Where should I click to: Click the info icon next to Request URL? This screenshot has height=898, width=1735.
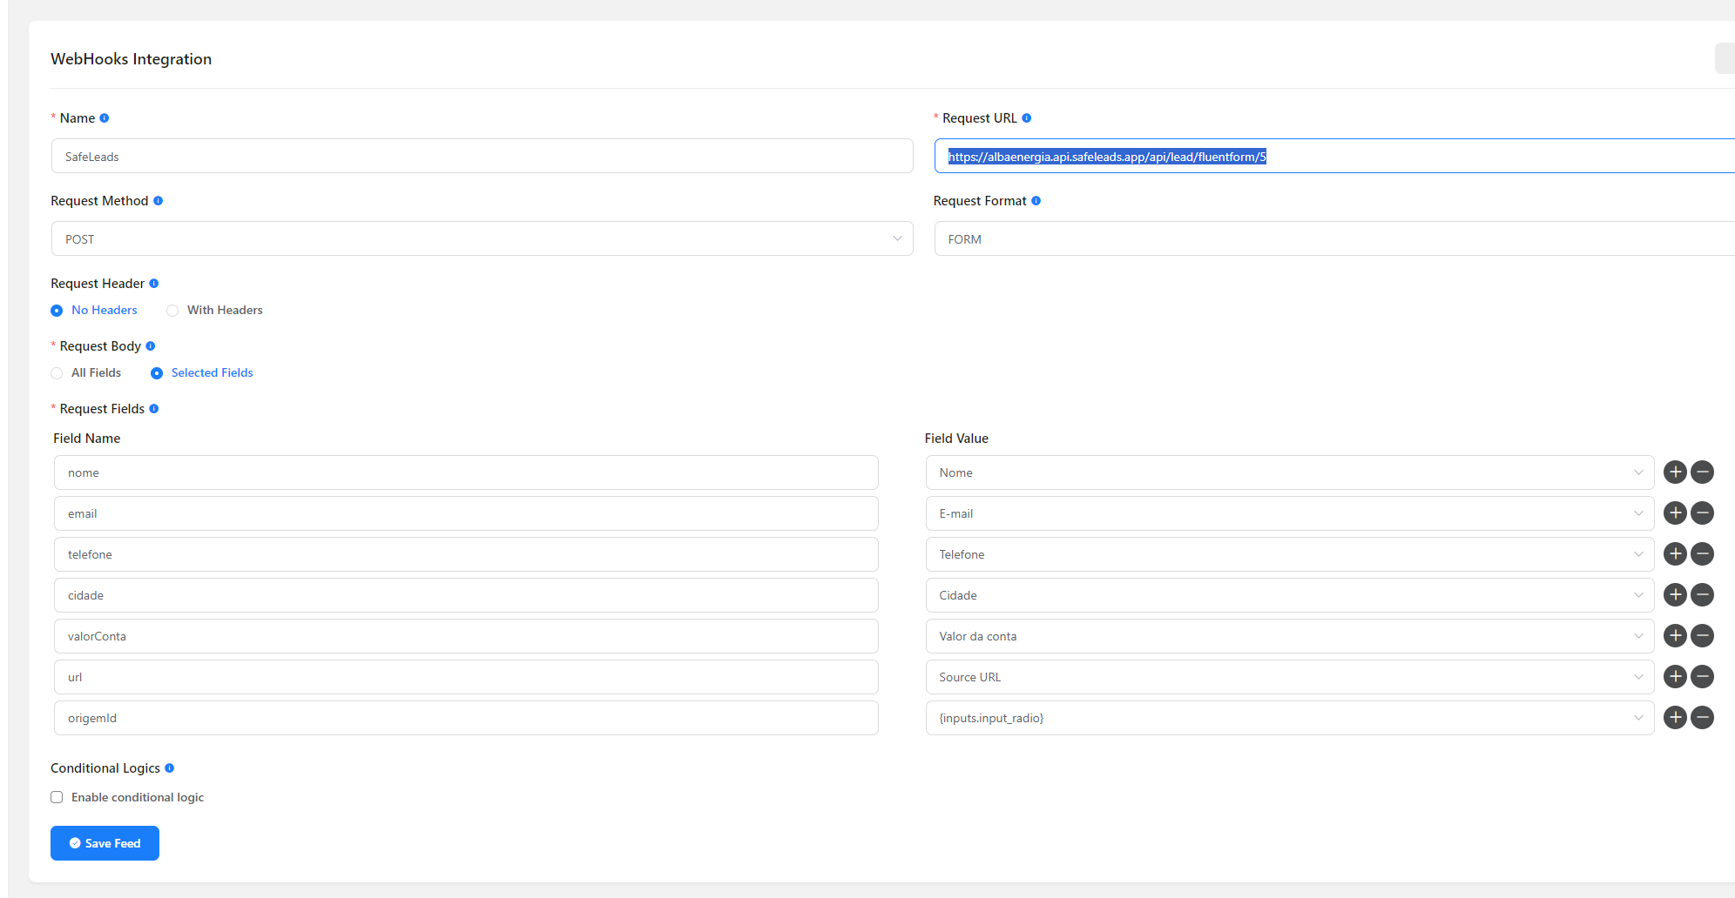(x=1026, y=118)
